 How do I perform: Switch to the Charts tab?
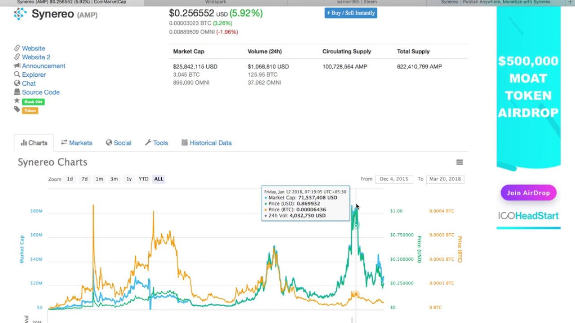(34, 143)
